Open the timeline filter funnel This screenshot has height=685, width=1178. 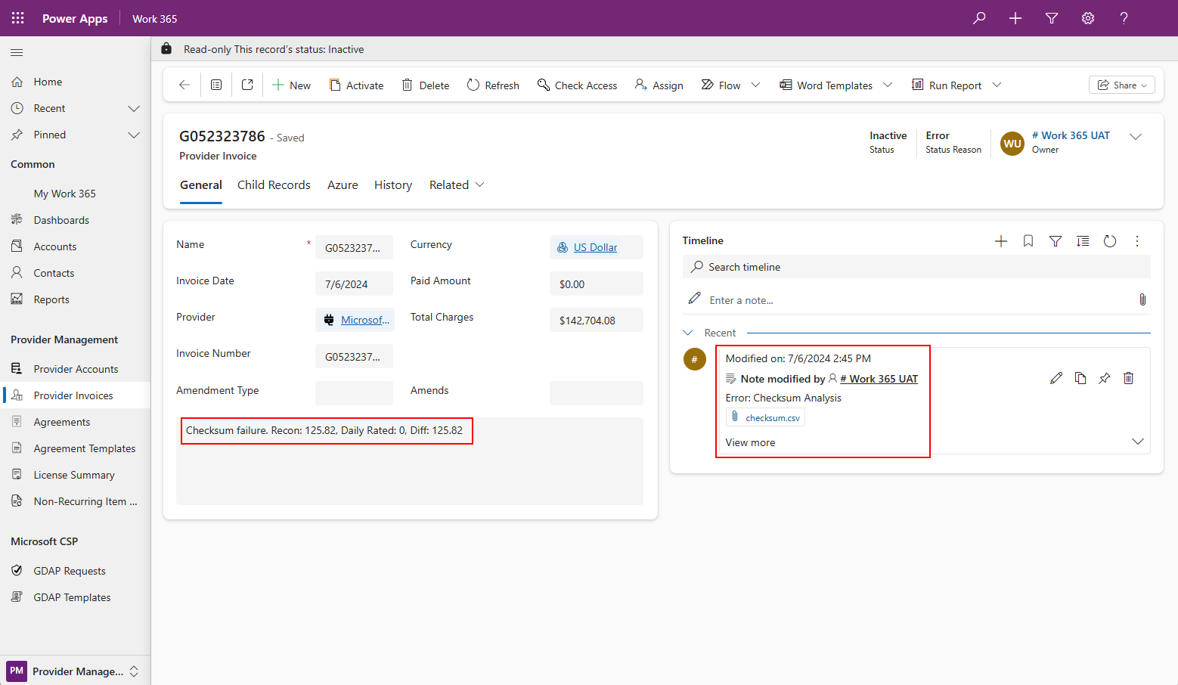pyautogui.click(x=1056, y=241)
